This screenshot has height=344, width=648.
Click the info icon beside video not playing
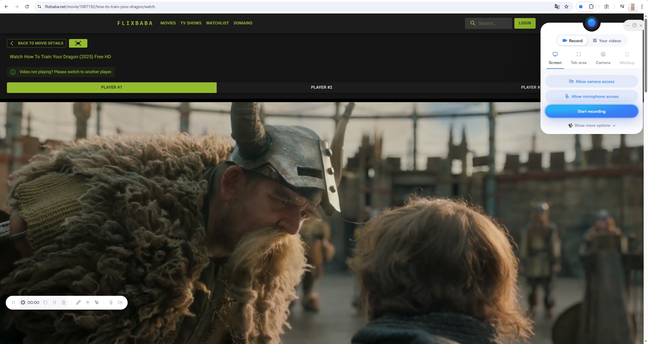(x=13, y=72)
